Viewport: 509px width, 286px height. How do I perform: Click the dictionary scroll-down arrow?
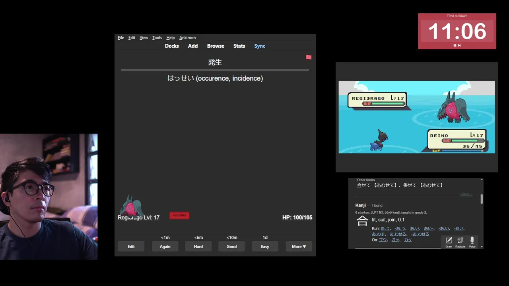[x=482, y=247]
